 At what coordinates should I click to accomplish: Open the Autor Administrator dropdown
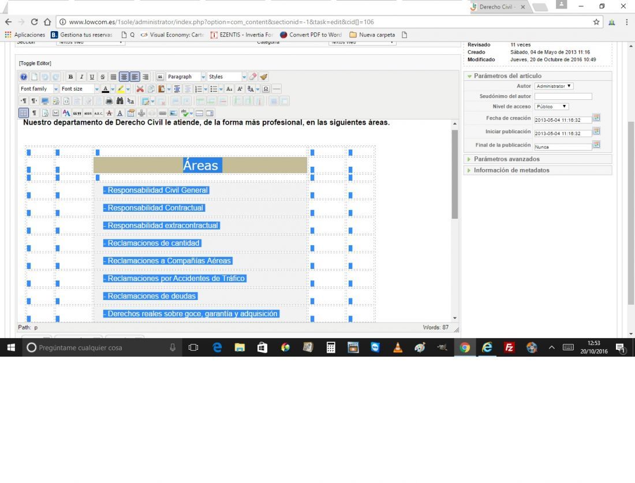[x=554, y=86]
